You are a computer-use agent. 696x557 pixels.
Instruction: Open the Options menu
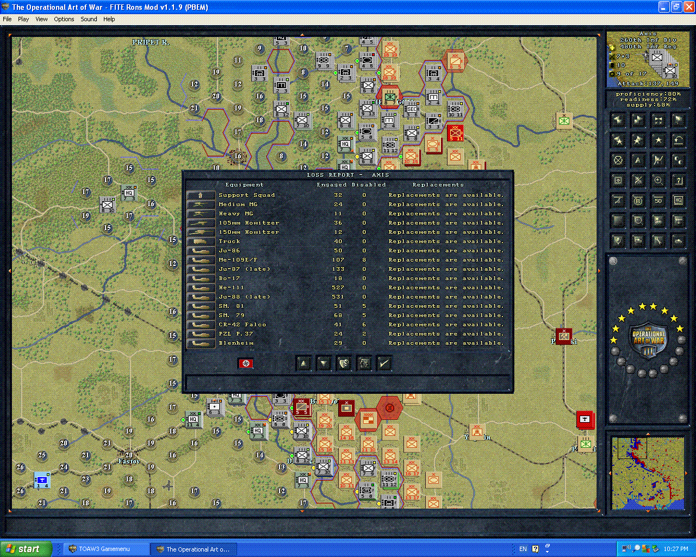click(64, 19)
